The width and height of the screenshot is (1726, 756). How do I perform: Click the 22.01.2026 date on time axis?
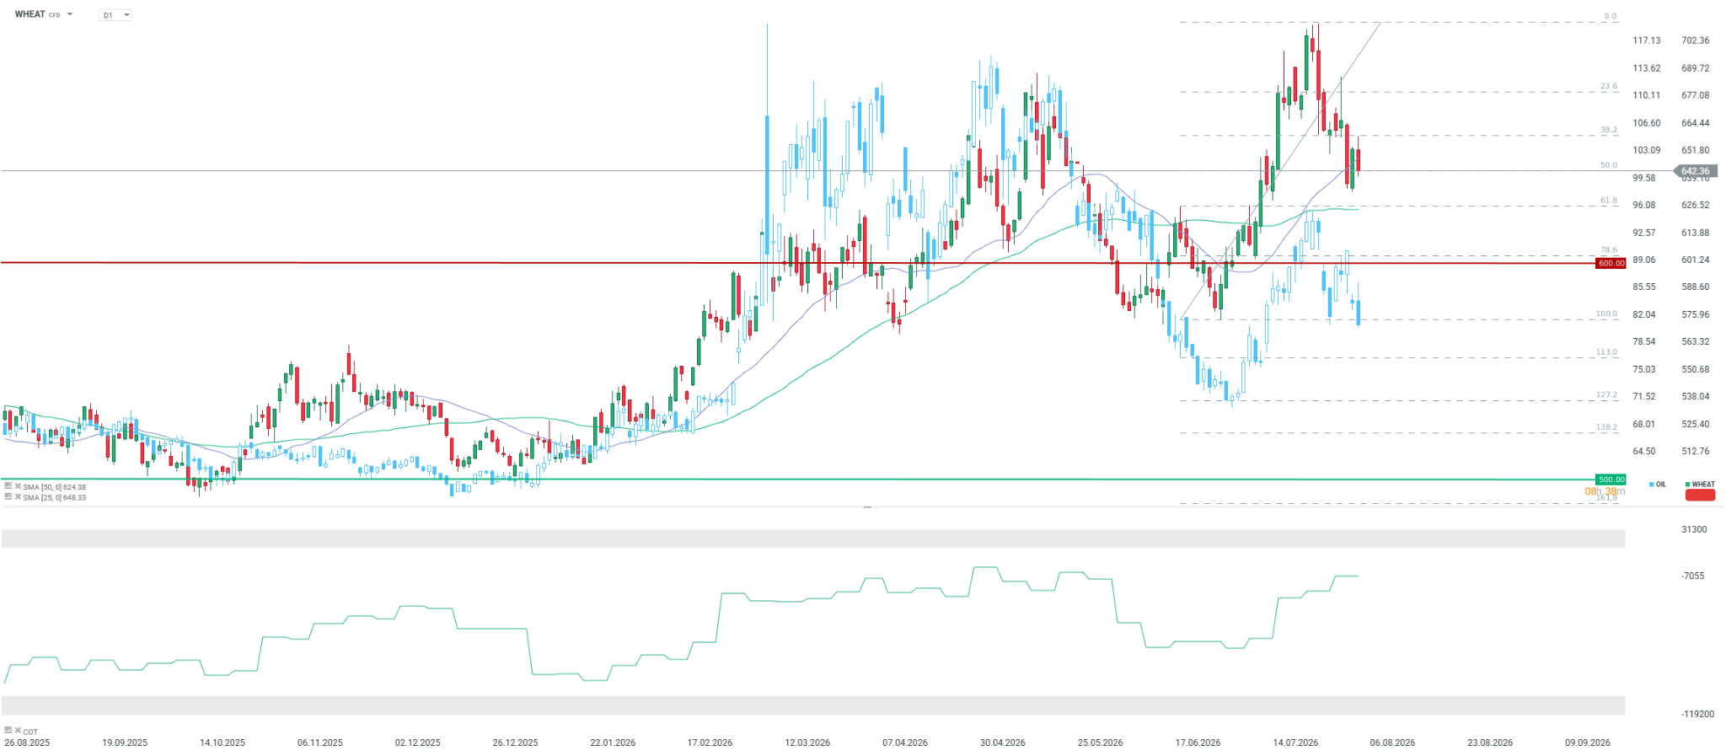[613, 743]
